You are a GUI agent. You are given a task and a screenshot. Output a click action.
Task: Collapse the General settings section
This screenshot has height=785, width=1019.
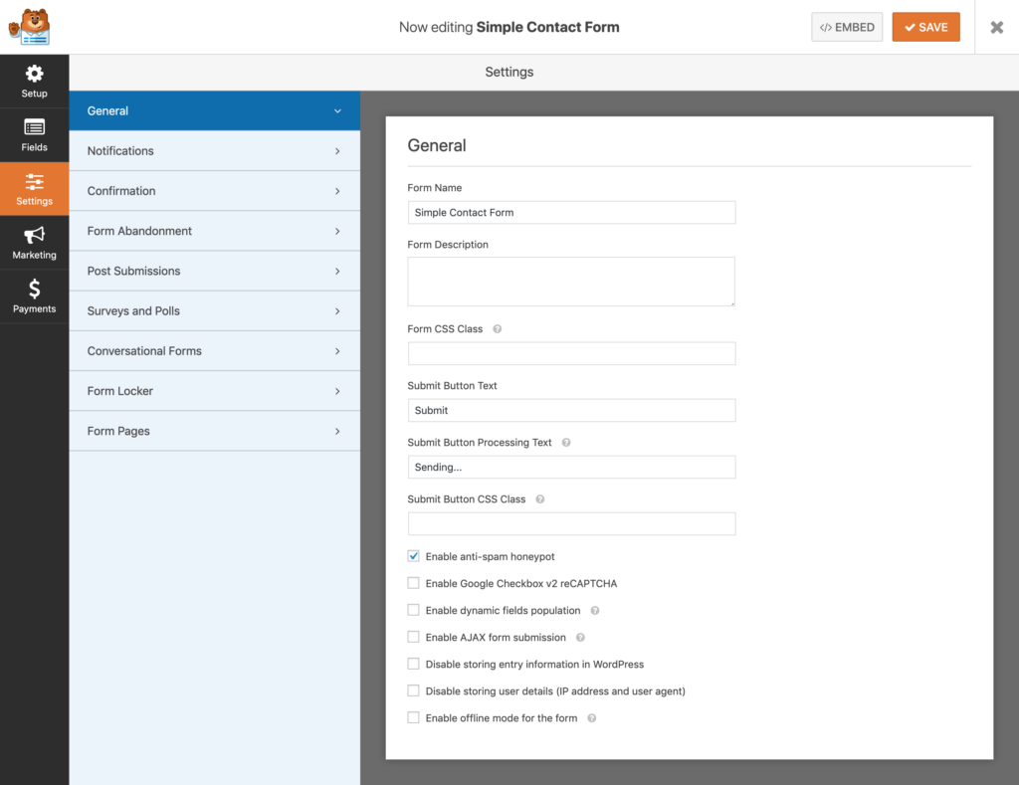point(214,110)
